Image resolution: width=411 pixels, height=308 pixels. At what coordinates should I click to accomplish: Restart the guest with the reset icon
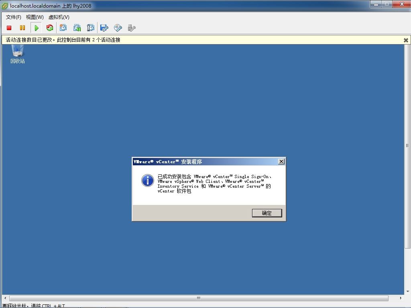pos(49,28)
